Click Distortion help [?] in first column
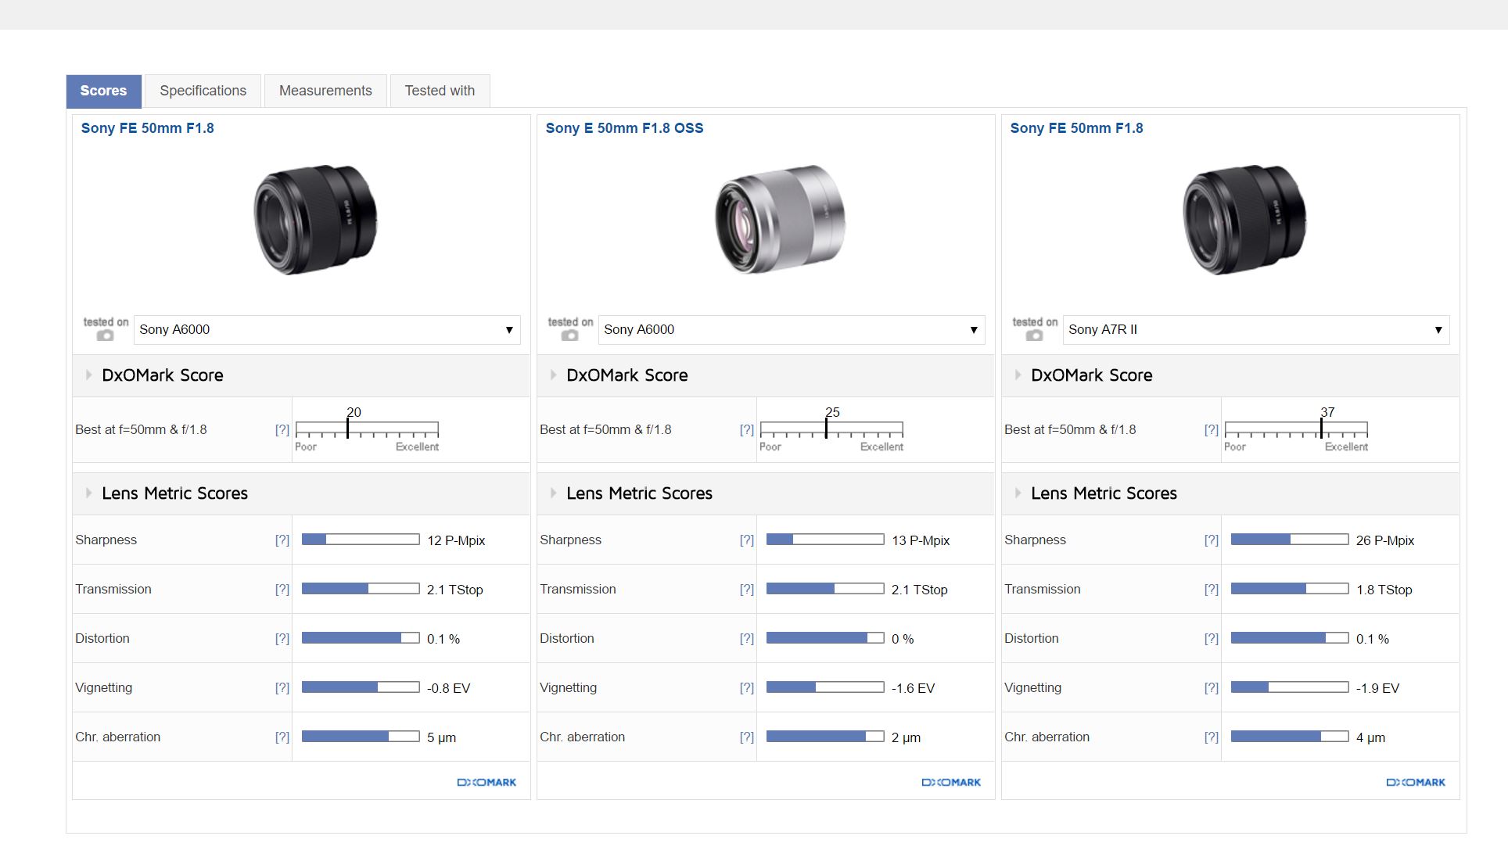1508x868 pixels. point(282,639)
